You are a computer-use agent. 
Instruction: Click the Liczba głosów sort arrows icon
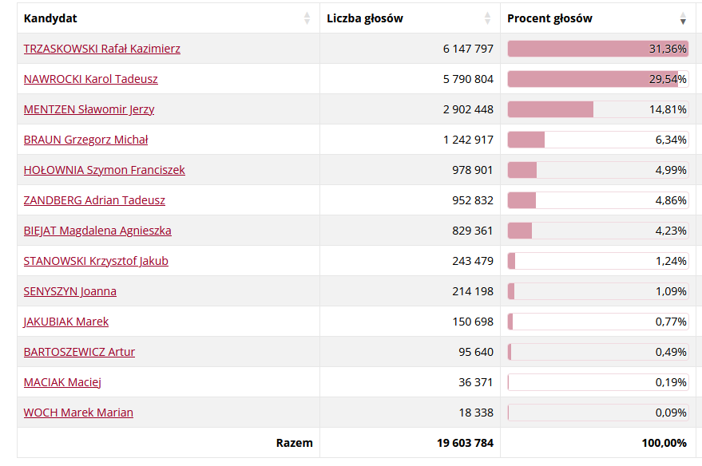[x=488, y=18]
